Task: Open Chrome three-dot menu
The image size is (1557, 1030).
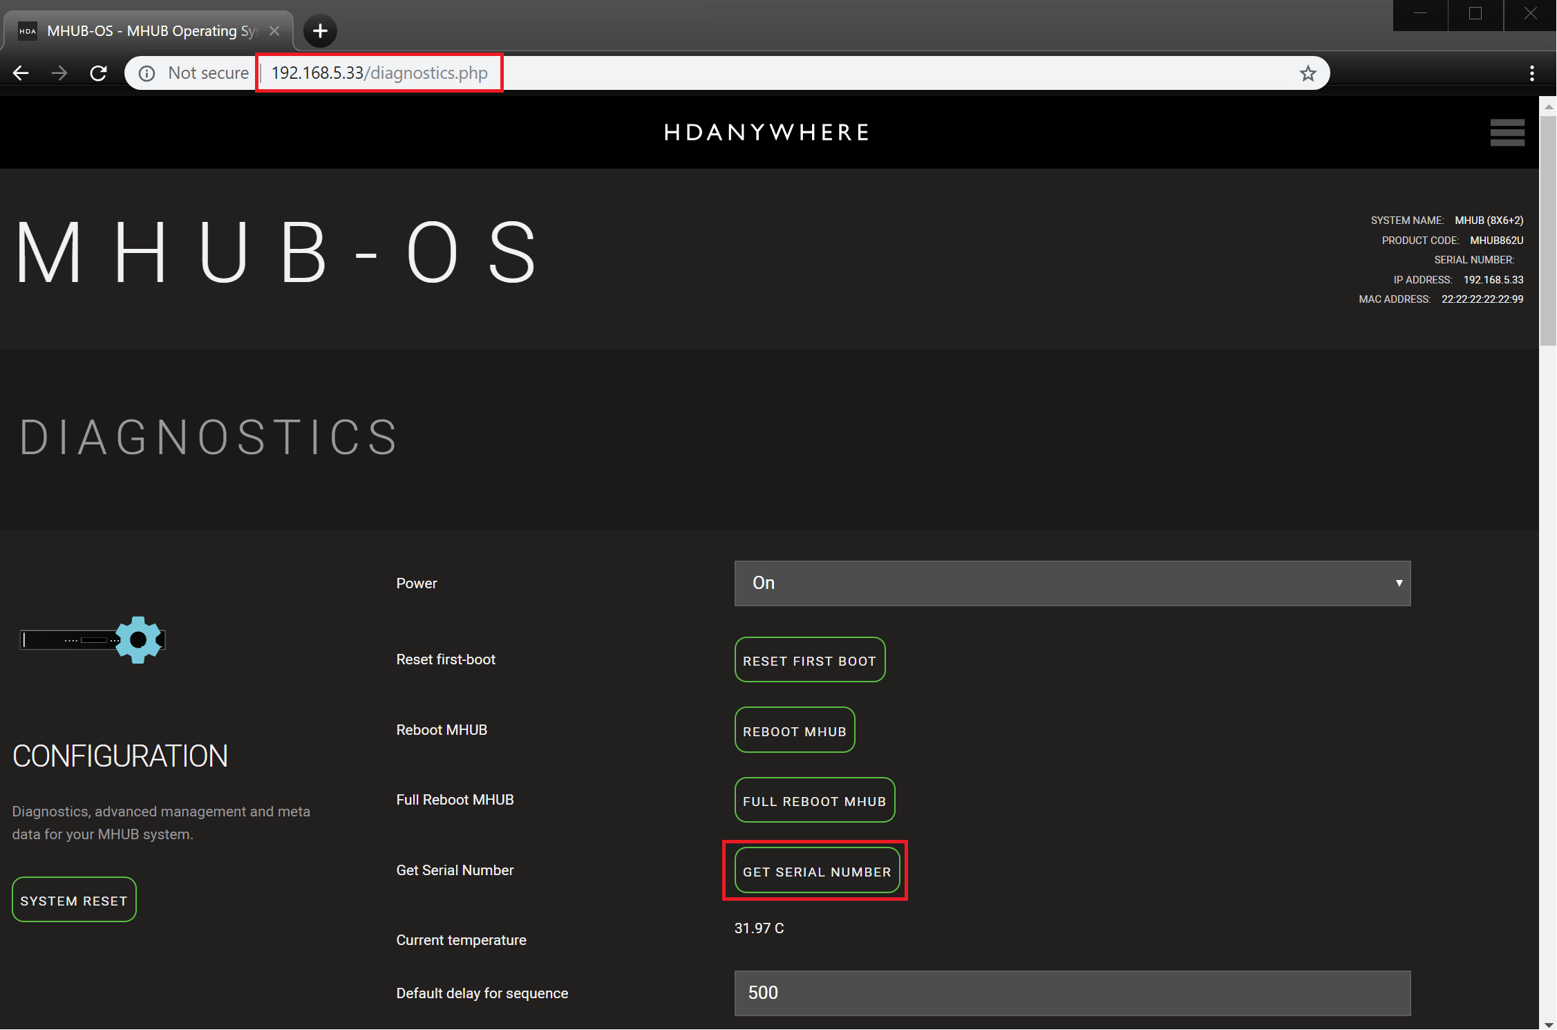Action: coord(1532,73)
